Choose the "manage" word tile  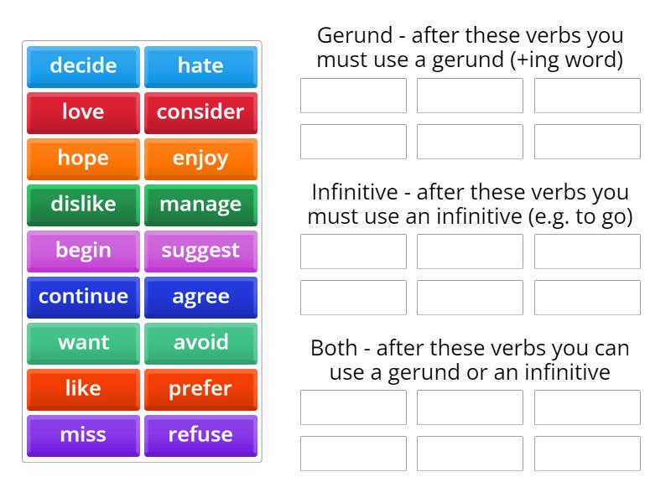[x=200, y=205]
